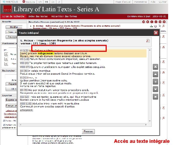Viewport: 194px width, 145px height.
Task: Click scroll-right arrow of text pane
Action: (146, 125)
